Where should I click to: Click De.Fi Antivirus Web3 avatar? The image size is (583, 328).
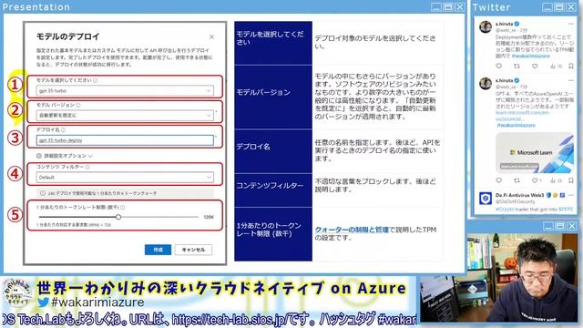coord(486,199)
